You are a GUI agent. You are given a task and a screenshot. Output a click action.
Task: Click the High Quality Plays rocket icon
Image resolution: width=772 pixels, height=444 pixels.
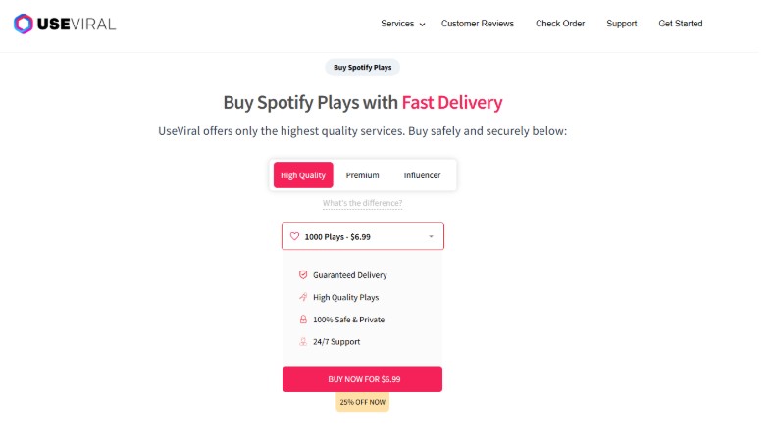303,297
